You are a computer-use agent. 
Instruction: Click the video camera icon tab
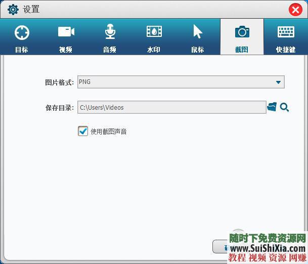(x=66, y=32)
